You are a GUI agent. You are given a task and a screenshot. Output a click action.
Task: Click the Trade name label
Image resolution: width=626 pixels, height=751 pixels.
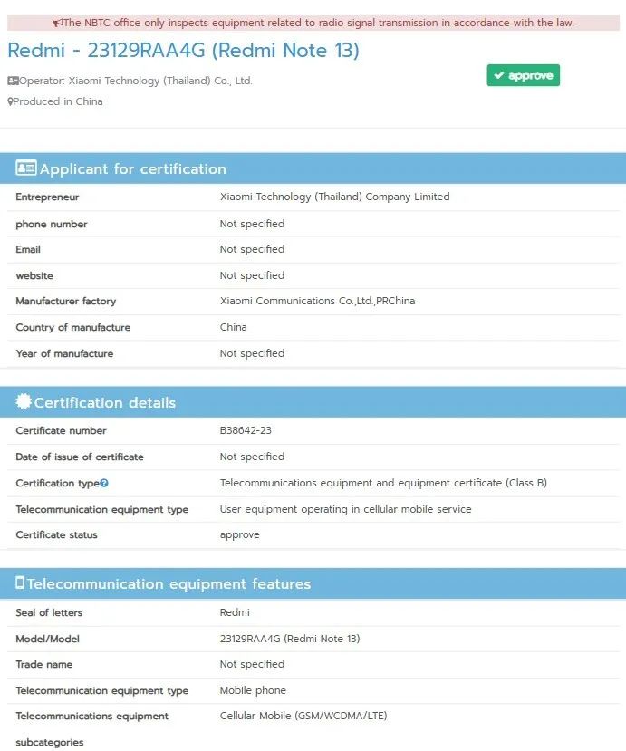[44, 664]
